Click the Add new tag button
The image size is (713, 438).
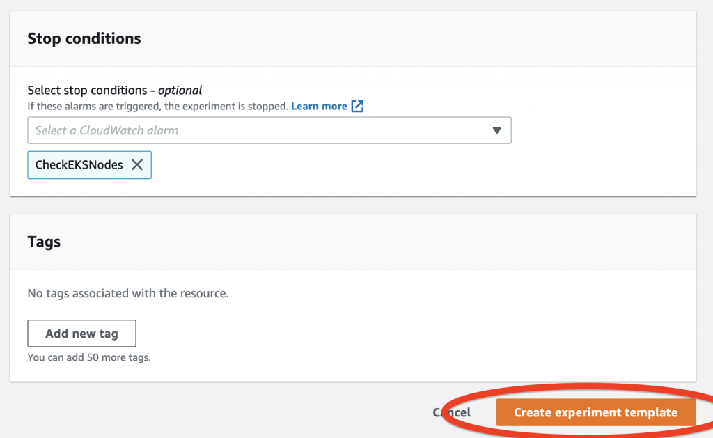[x=81, y=334]
